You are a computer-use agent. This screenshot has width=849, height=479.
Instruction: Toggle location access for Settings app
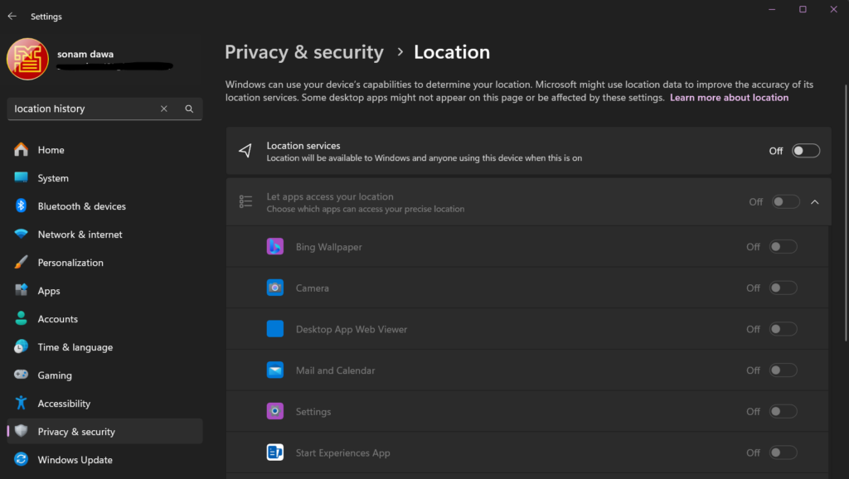tap(783, 412)
